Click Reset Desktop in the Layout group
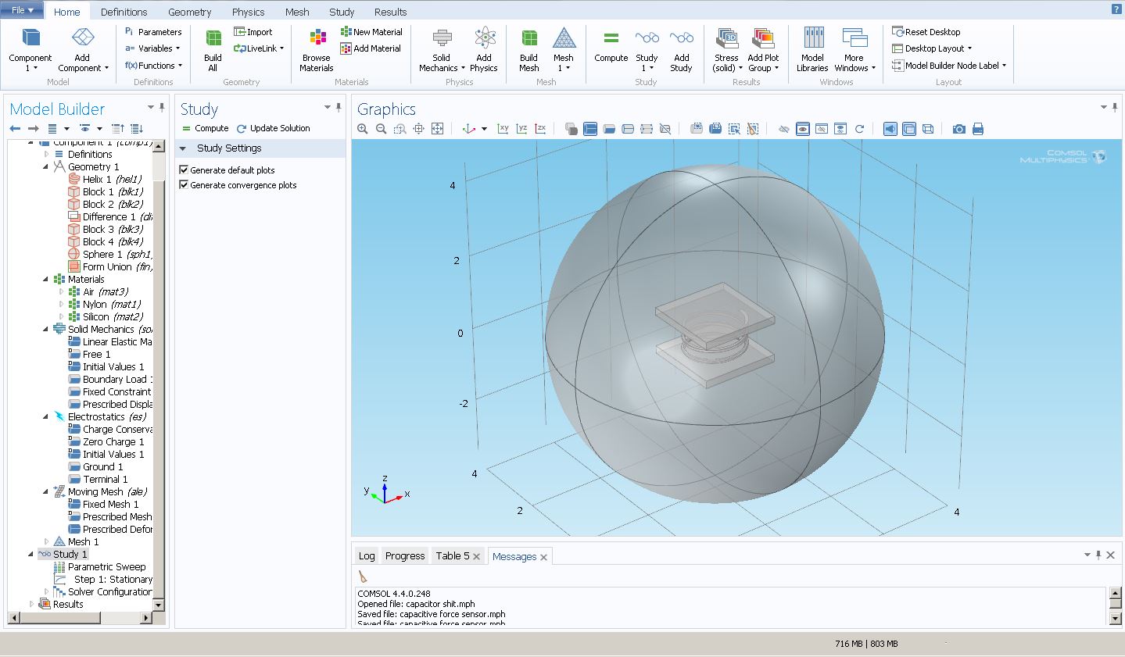The width and height of the screenshot is (1125, 657). (x=926, y=32)
